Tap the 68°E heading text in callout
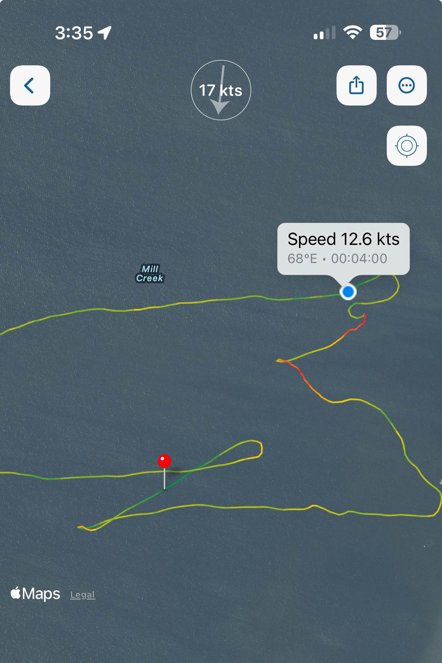The width and height of the screenshot is (442, 663). click(302, 259)
